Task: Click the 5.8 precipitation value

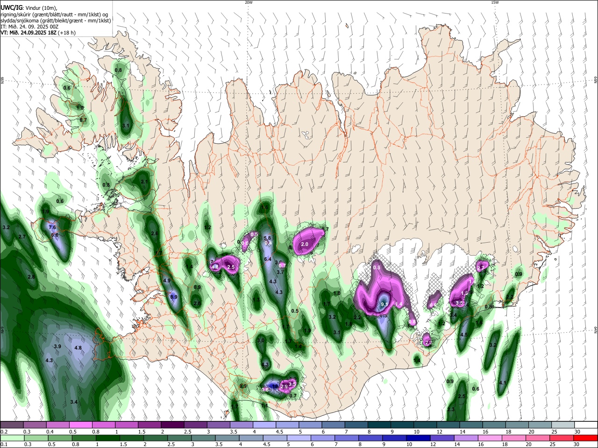Action: [x=267, y=238]
